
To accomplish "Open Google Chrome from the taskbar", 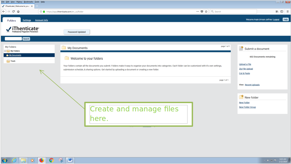I will click(x=51, y=160).
